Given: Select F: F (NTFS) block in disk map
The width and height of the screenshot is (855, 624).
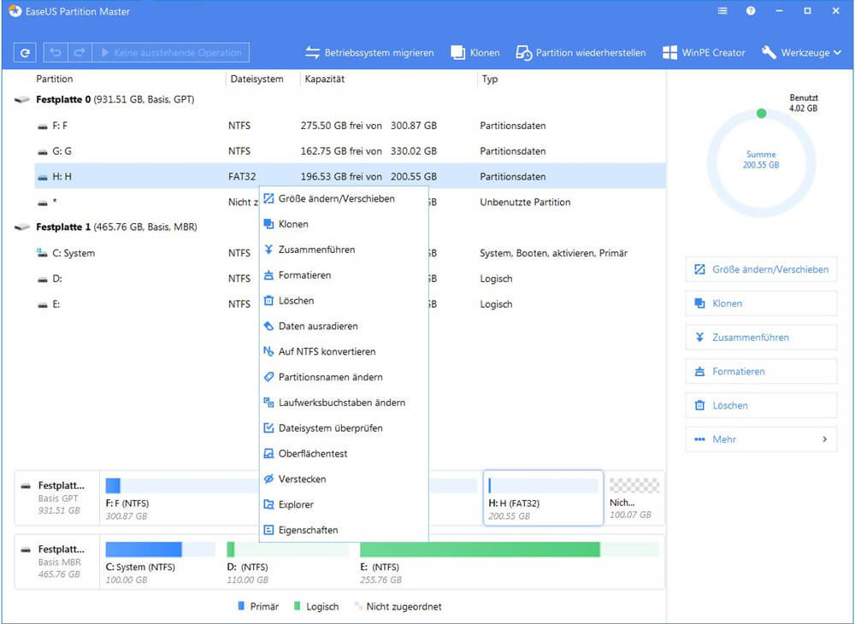Looking at the screenshot, I should point(180,498).
